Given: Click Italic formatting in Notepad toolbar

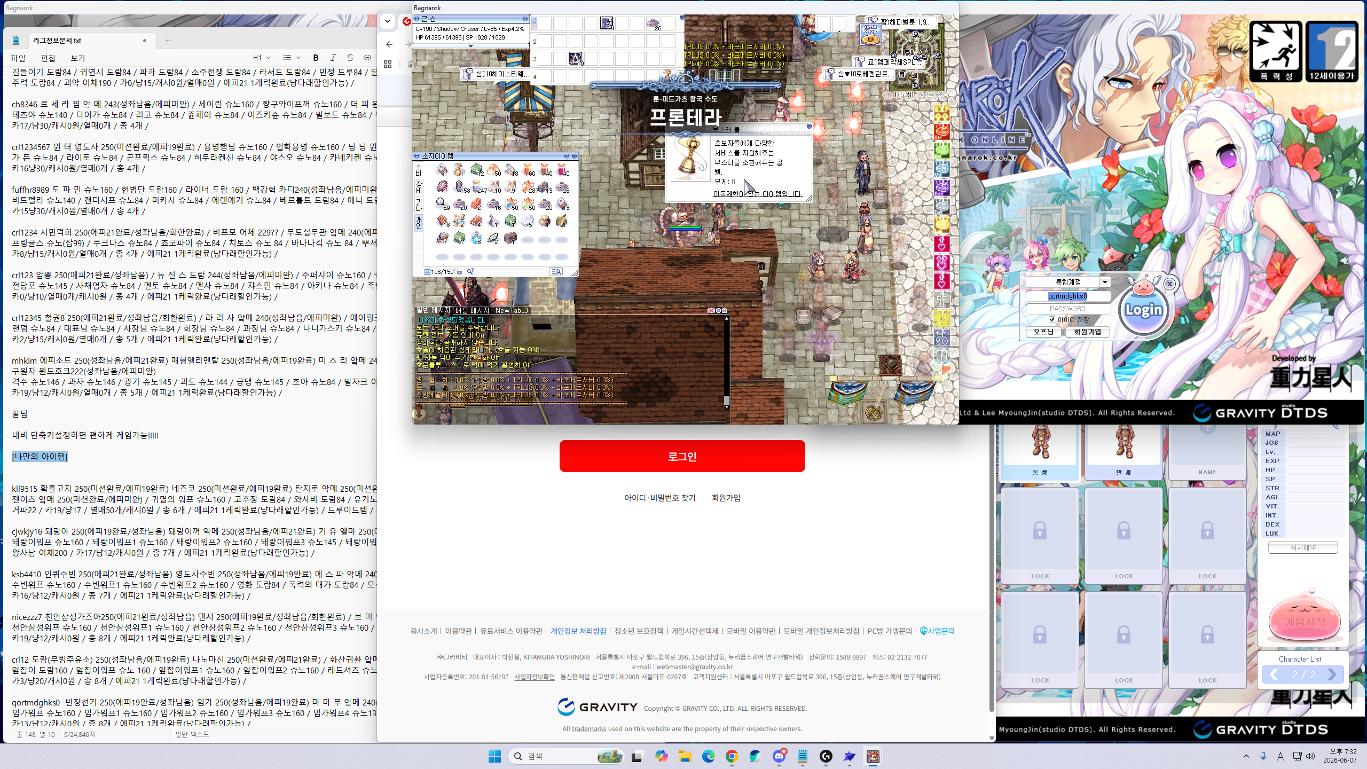Looking at the screenshot, I should pos(333,58).
